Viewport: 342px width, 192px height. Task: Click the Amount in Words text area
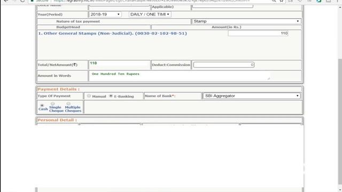point(180,76)
